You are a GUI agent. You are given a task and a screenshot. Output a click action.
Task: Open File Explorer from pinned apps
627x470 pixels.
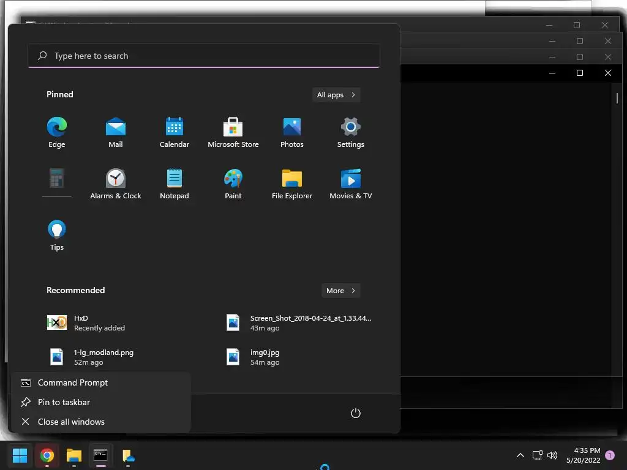[292, 184]
